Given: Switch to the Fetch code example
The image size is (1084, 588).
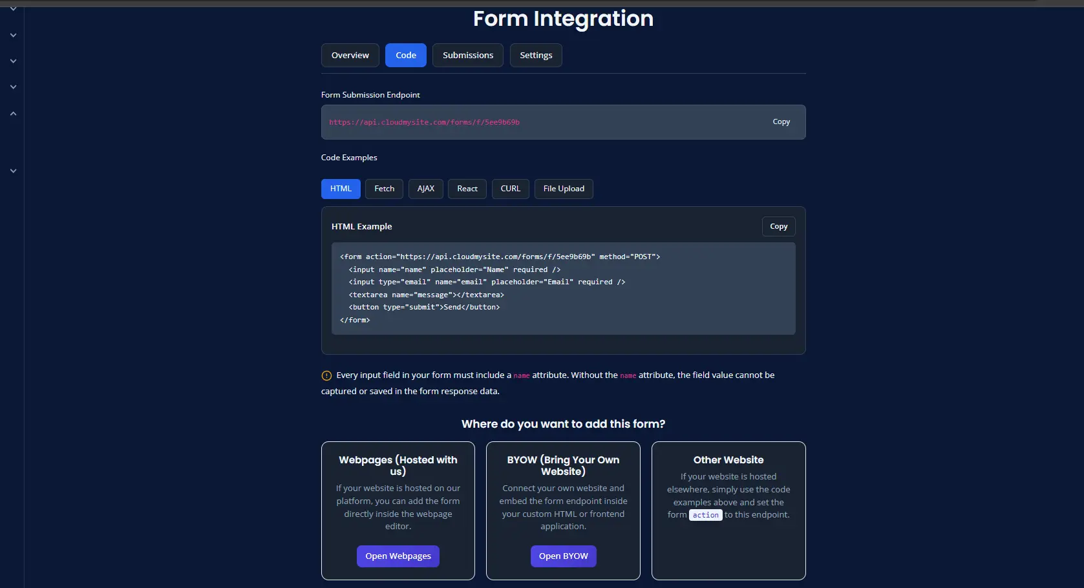Looking at the screenshot, I should point(384,189).
